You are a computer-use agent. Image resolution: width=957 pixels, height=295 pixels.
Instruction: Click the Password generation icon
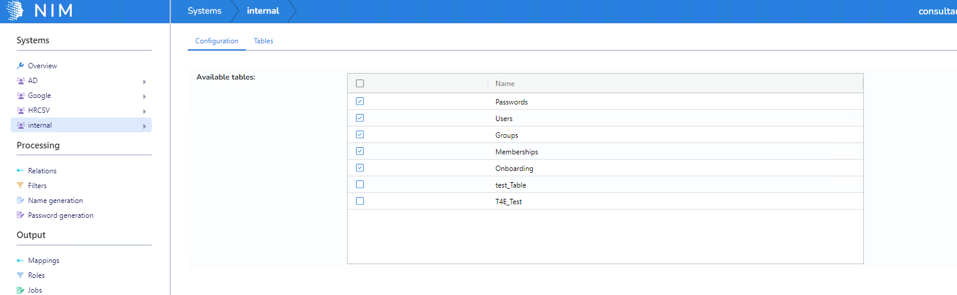coord(20,215)
